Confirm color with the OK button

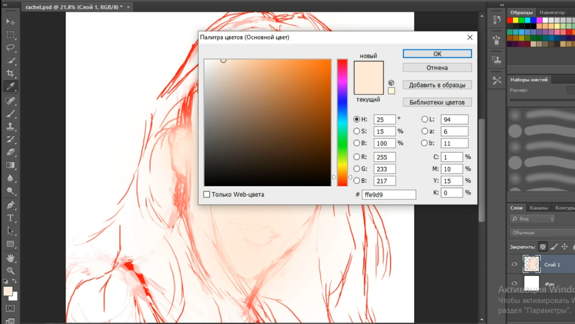[437, 54]
